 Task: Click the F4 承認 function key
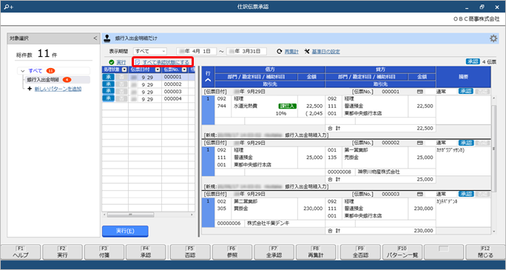tap(146, 252)
